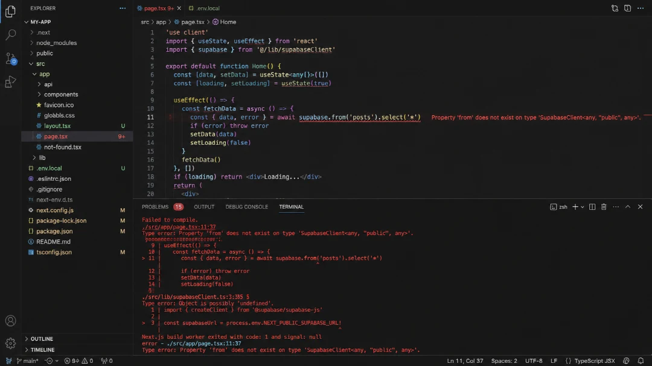Maximize the panel with the up chevron
This screenshot has height=366, width=652.
point(628,207)
